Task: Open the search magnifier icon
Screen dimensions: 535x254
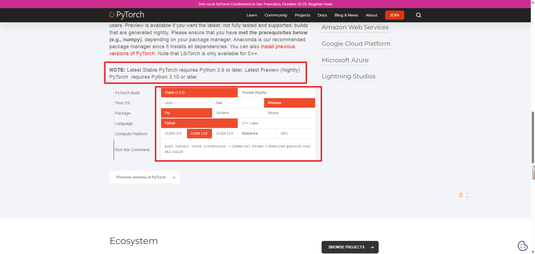Action: click(x=419, y=15)
